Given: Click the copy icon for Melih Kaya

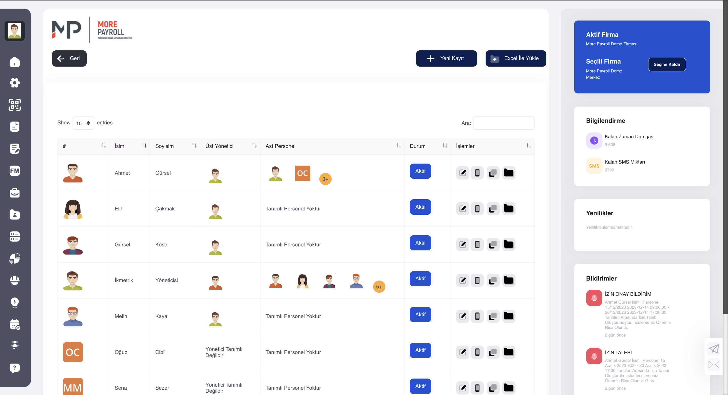Looking at the screenshot, I should click(493, 316).
